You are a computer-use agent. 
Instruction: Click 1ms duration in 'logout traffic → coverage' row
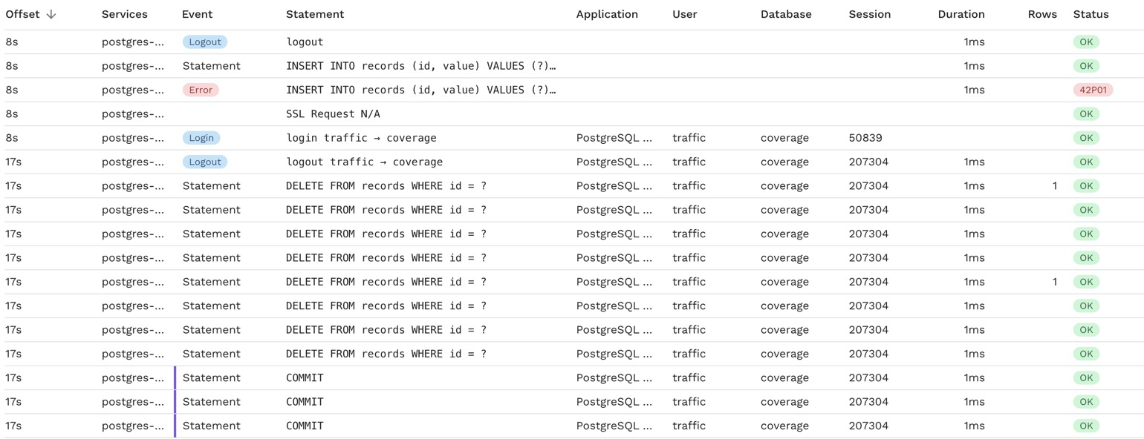pyautogui.click(x=974, y=162)
